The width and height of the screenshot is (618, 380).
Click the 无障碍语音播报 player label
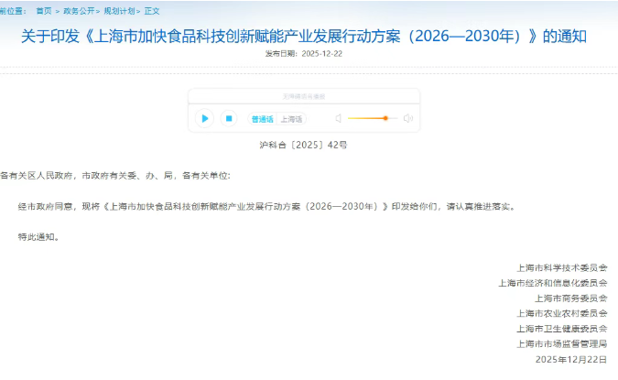[x=303, y=96]
